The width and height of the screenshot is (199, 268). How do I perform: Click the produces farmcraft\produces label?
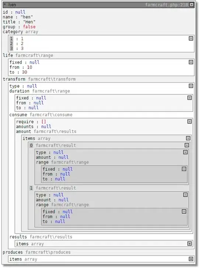point(36,252)
